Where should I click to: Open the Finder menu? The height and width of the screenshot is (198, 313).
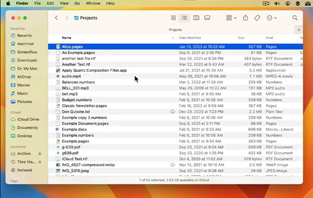[x=22, y=4]
